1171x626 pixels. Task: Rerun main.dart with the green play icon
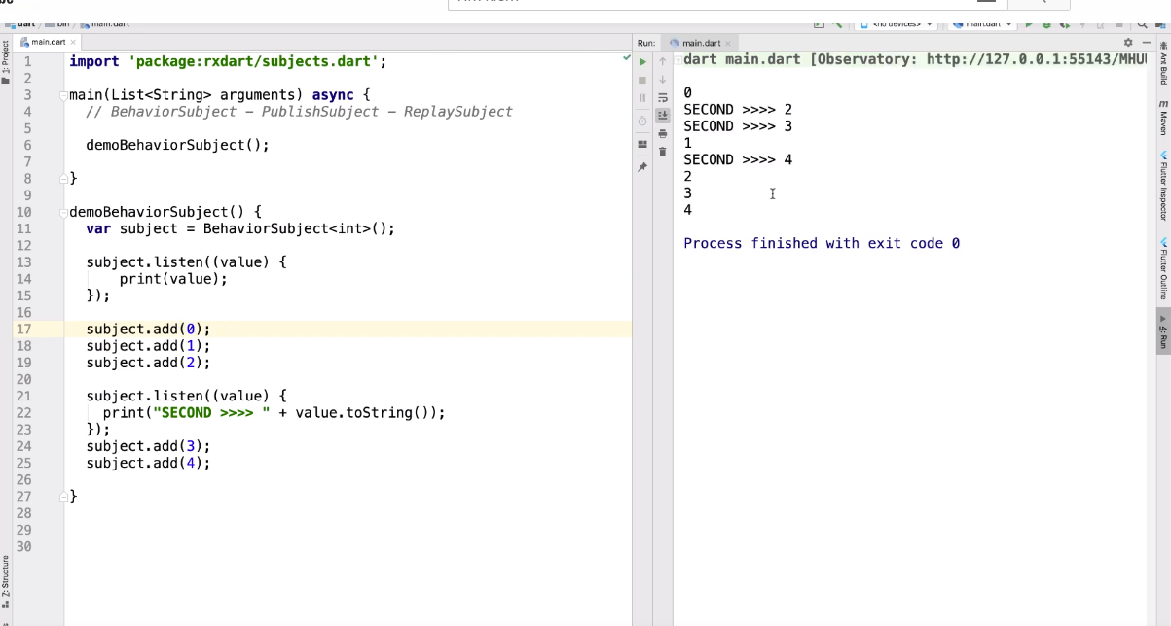click(x=642, y=62)
